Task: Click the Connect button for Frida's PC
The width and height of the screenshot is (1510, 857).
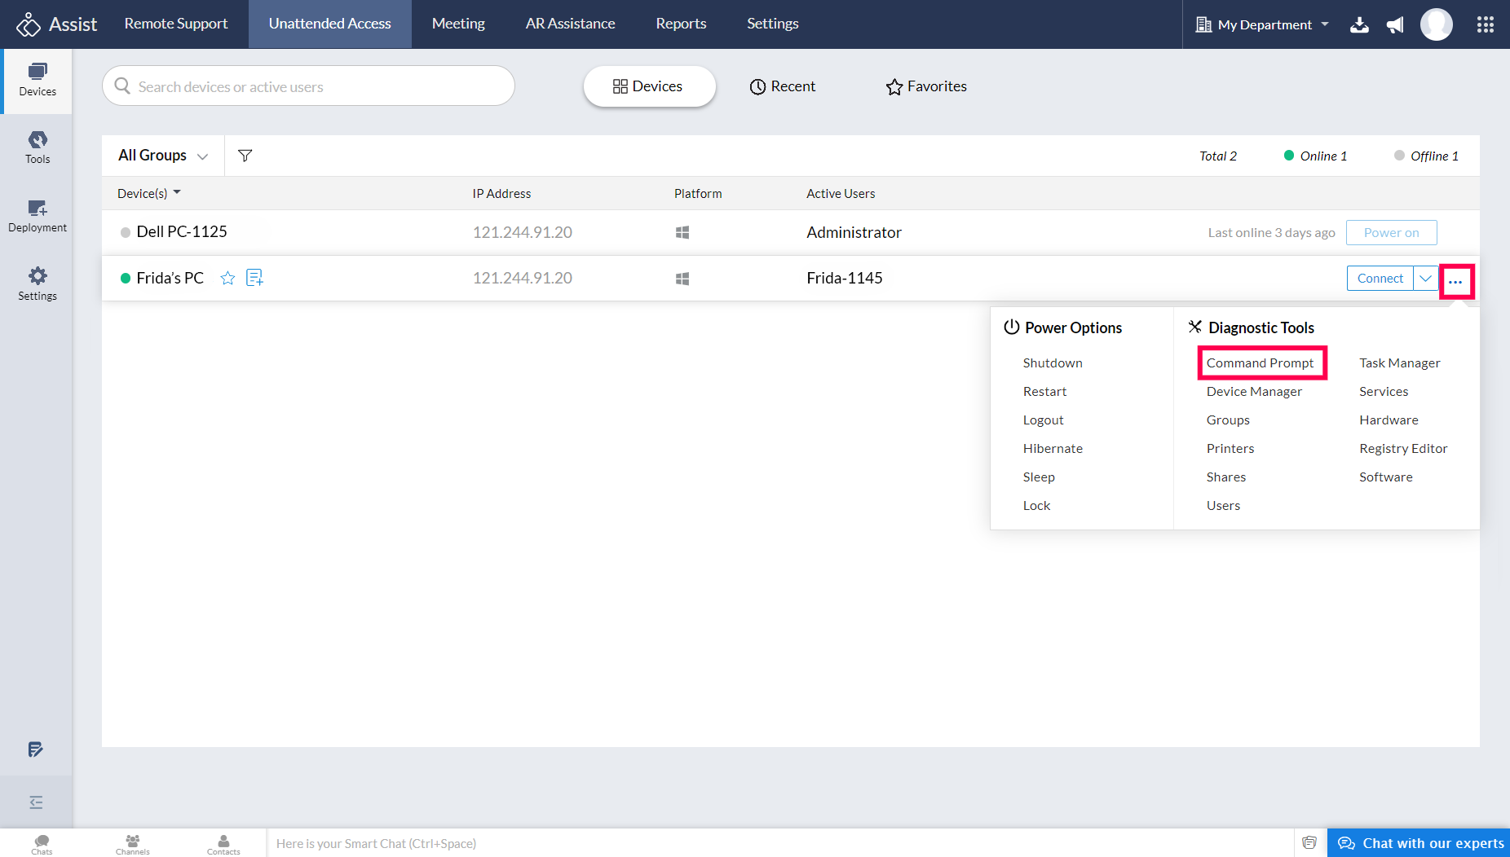Action: tap(1380, 279)
